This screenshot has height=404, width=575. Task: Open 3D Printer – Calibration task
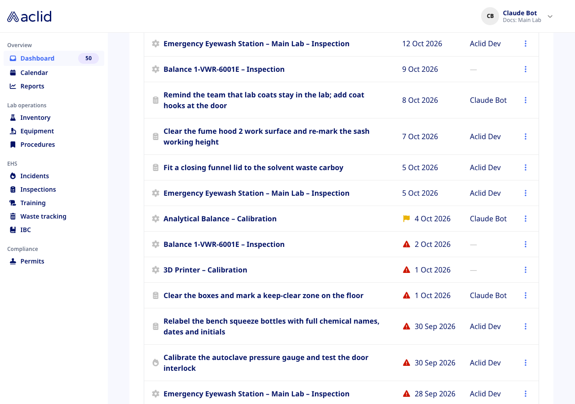(205, 270)
